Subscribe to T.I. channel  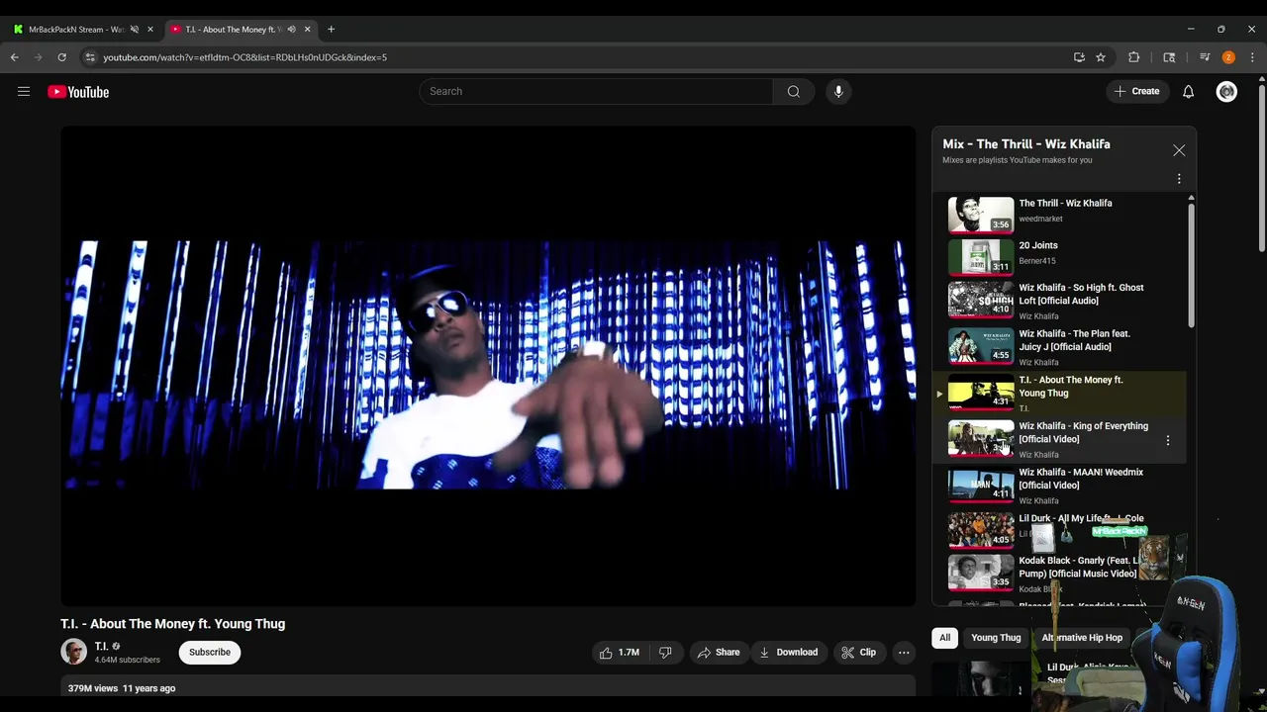[210, 653]
